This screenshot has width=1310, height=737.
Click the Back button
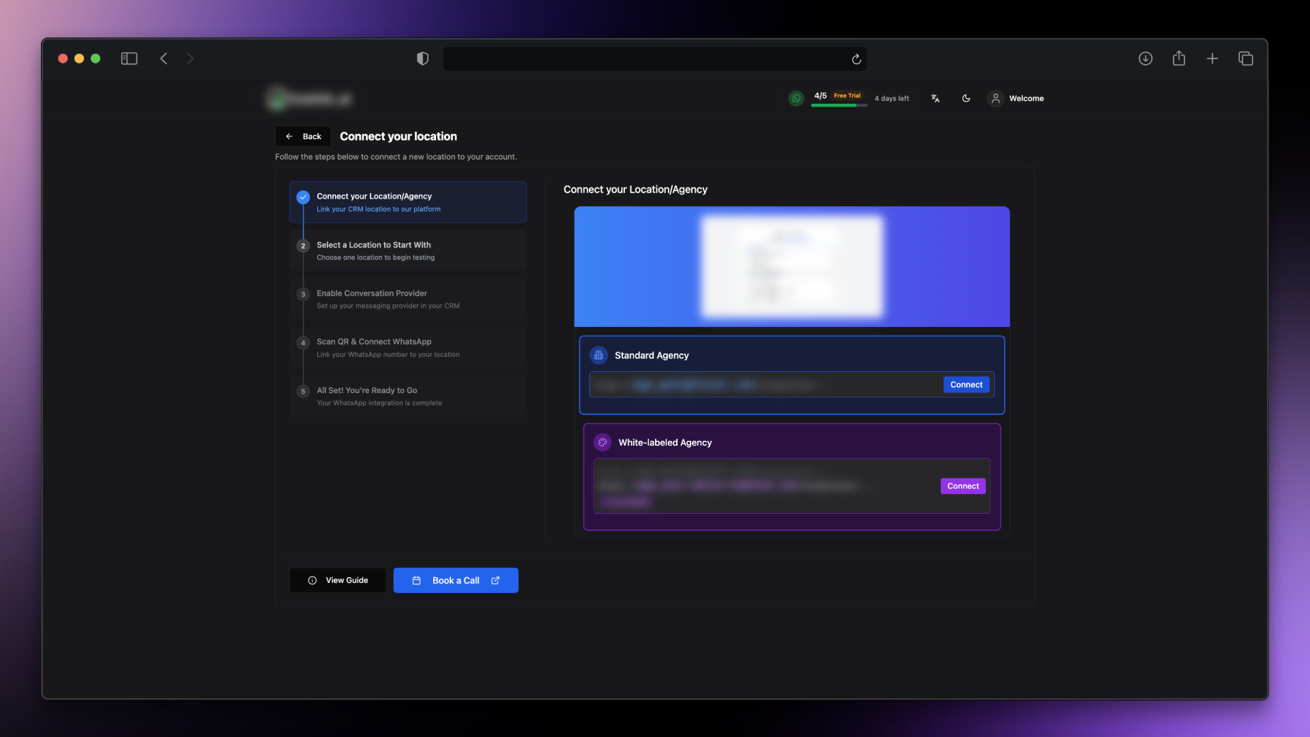click(303, 136)
